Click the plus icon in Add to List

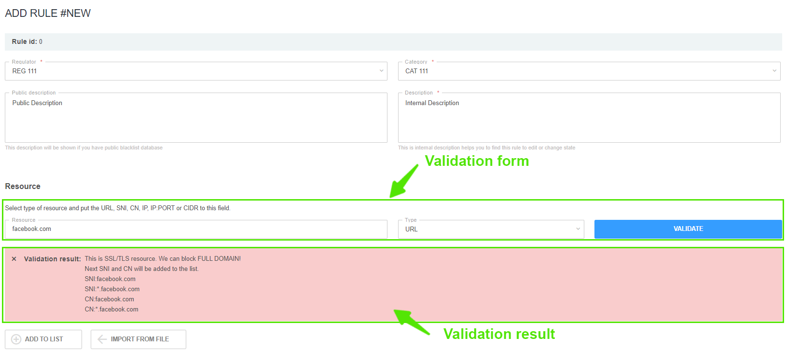click(x=16, y=339)
